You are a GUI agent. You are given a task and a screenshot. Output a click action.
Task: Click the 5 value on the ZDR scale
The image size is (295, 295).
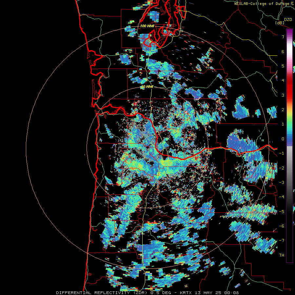click(283, 66)
